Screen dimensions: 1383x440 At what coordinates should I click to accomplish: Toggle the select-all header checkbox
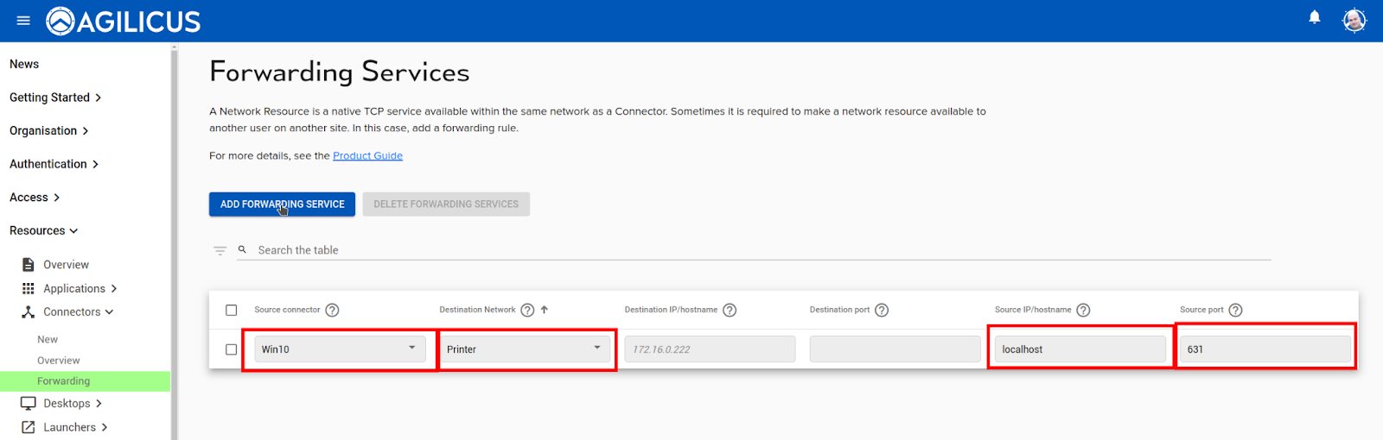point(231,311)
